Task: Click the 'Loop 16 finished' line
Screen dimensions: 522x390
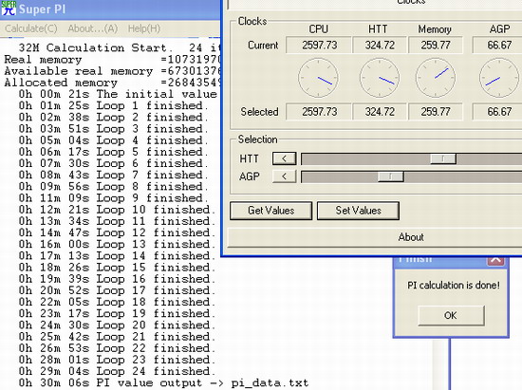Action: pos(117,279)
